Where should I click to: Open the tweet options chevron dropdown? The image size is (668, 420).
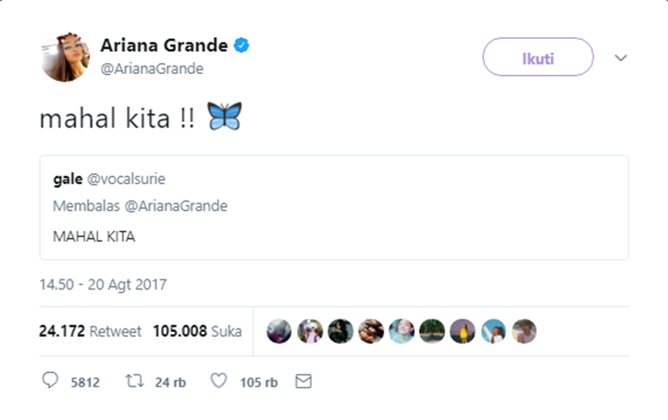pos(621,58)
